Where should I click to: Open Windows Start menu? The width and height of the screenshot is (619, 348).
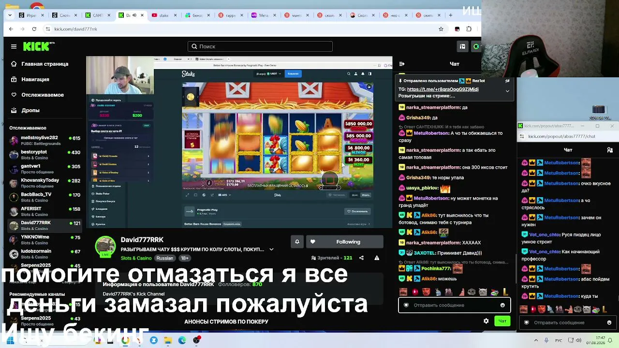10,340
